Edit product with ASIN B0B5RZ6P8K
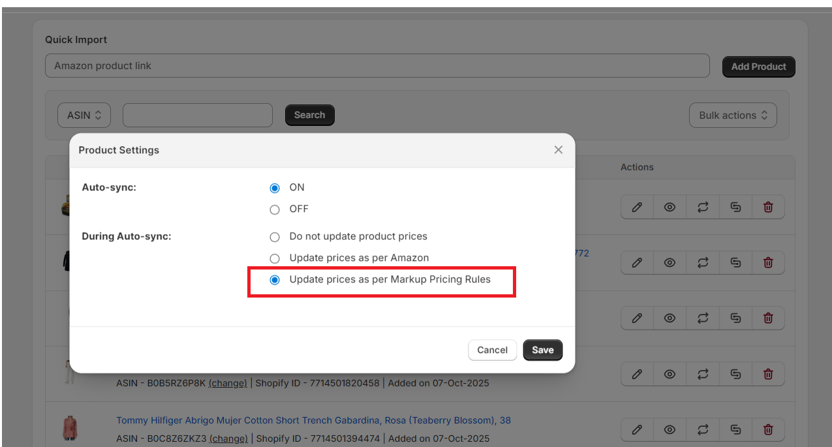Image resolution: width=832 pixels, height=447 pixels. (x=637, y=375)
